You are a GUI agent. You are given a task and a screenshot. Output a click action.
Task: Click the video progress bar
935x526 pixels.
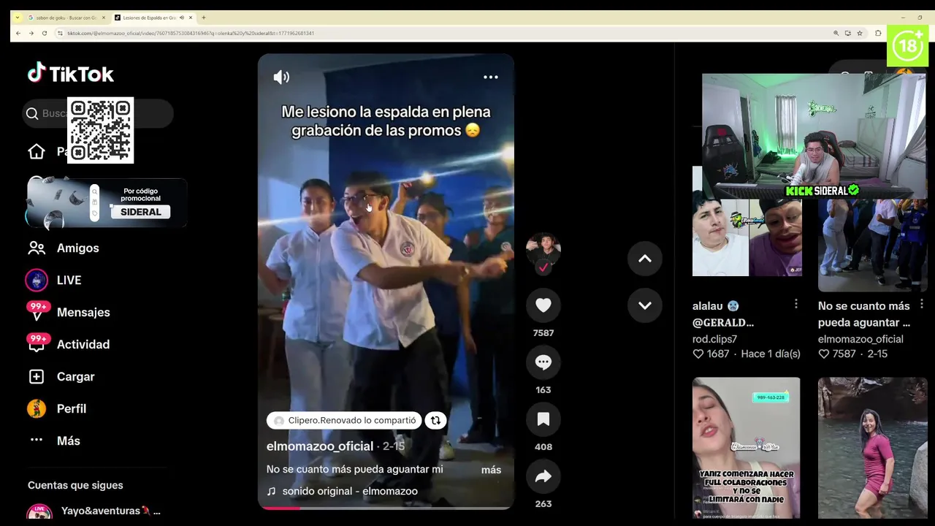pos(386,507)
